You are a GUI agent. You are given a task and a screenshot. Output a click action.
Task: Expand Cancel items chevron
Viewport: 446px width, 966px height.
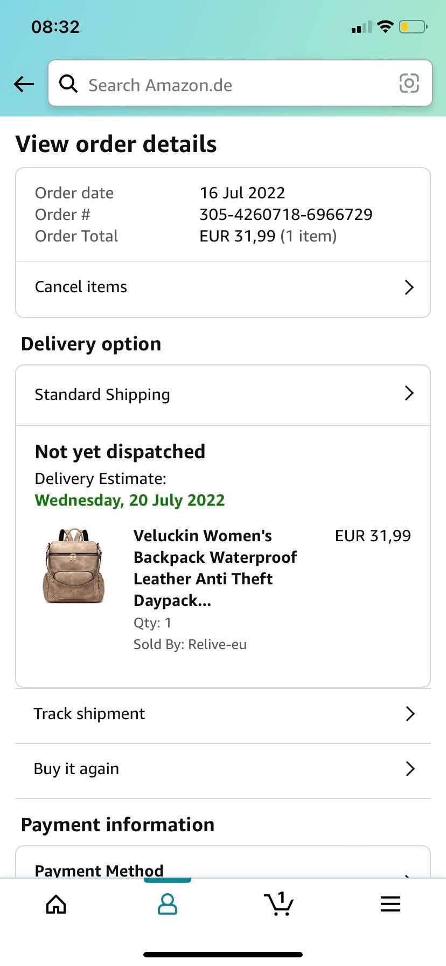click(409, 287)
